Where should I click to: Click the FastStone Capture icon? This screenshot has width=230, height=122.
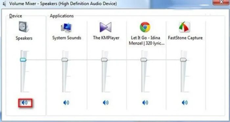pyautogui.click(x=185, y=27)
